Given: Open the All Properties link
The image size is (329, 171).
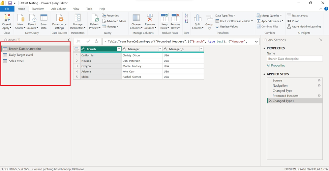Looking at the screenshot, I should click(276, 65).
